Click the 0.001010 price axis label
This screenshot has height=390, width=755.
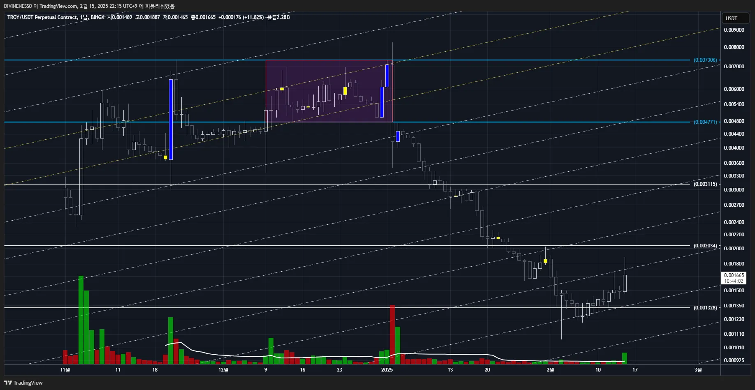point(734,348)
